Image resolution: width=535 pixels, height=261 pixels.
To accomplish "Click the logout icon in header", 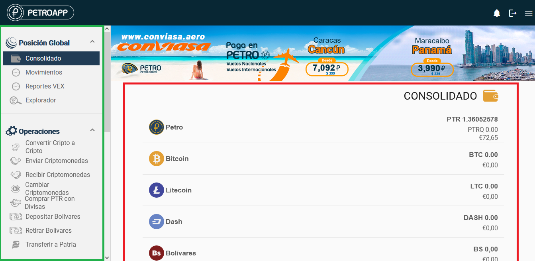I will coord(513,13).
